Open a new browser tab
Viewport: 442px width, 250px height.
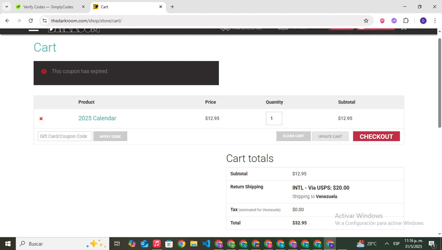point(172,7)
